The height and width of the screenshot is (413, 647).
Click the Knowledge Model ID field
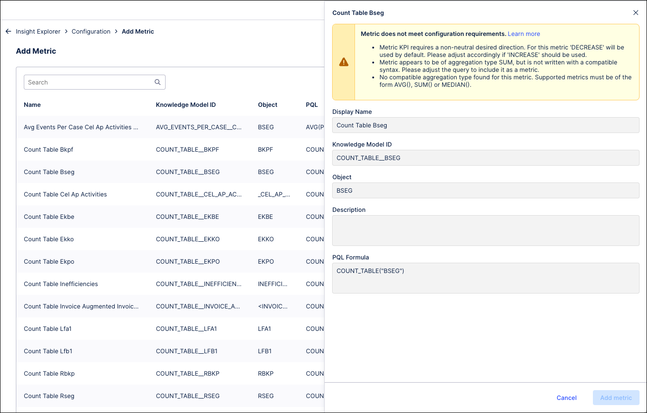[x=486, y=158]
